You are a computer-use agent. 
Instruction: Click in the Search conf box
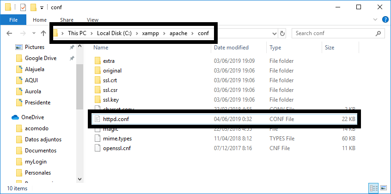[334, 33]
